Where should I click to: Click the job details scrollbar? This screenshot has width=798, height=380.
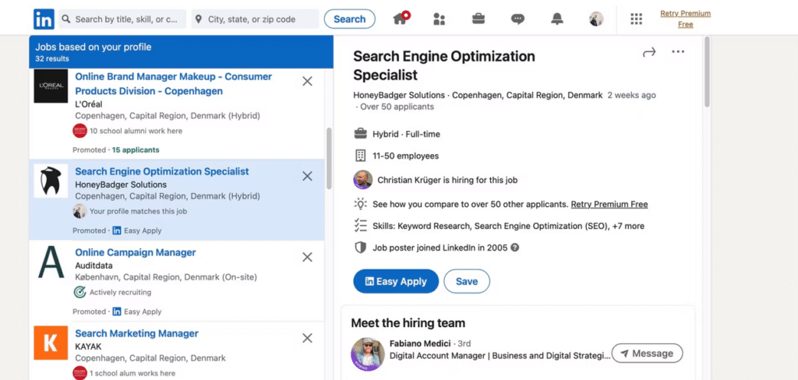click(707, 71)
